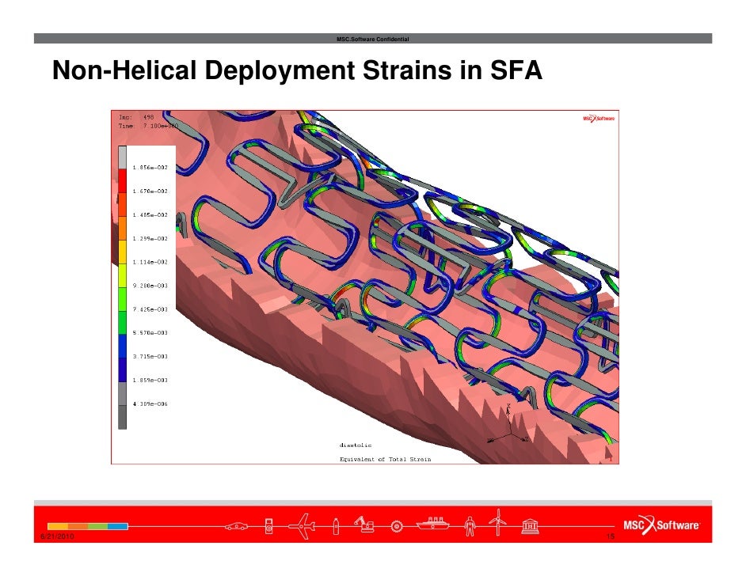This screenshot has height=576, width=746.
Task: Click the orange segment of the footer color bar
Action: [78, 526]
